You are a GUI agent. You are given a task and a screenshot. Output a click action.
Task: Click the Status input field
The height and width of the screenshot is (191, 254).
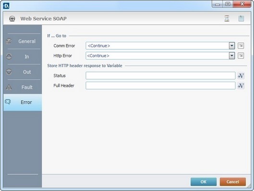coord(160,76)
